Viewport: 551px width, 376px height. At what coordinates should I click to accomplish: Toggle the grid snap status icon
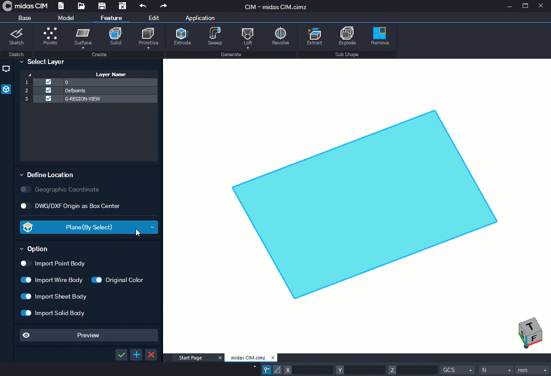[x=277, y=370]
